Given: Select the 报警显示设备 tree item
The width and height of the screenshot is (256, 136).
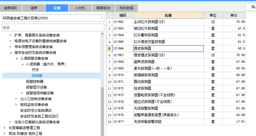Looking at the screenshot, I should tap(36, 87).
